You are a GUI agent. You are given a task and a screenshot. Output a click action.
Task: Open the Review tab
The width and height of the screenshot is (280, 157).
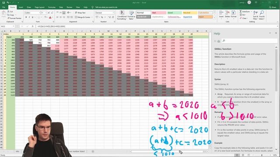[69, 7]
